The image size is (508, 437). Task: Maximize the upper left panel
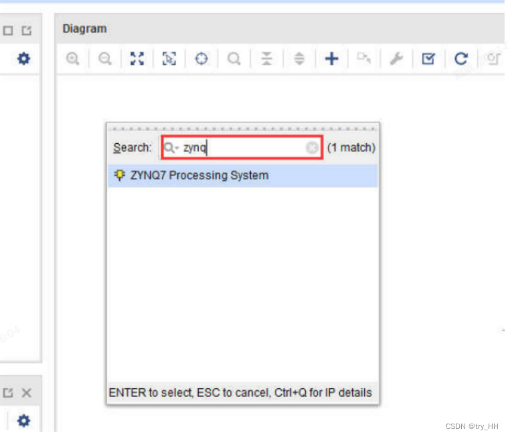coord(8,31)
